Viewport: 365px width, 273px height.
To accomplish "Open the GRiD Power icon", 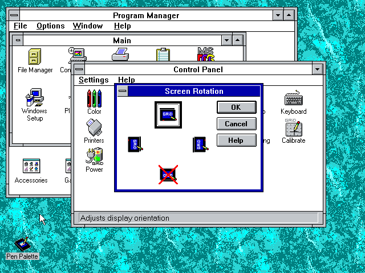I will [94, 160].
